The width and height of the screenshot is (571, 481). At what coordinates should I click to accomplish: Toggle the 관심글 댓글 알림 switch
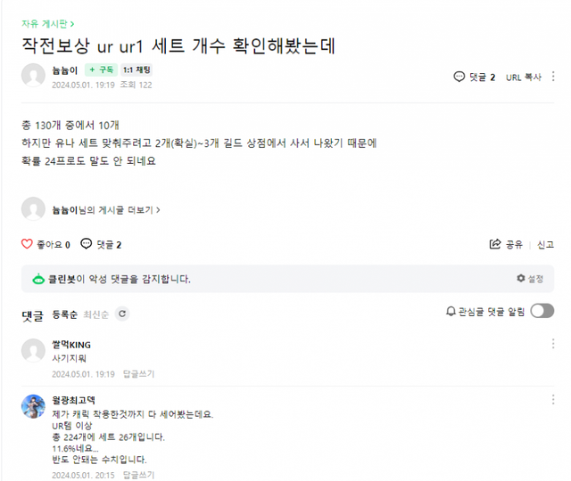coord(542,311)
